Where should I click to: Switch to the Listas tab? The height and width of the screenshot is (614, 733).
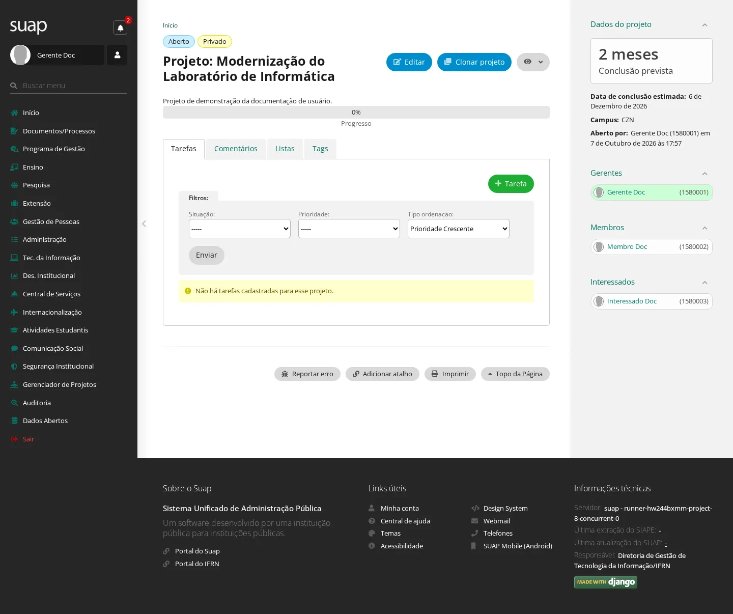coord(285,149)
